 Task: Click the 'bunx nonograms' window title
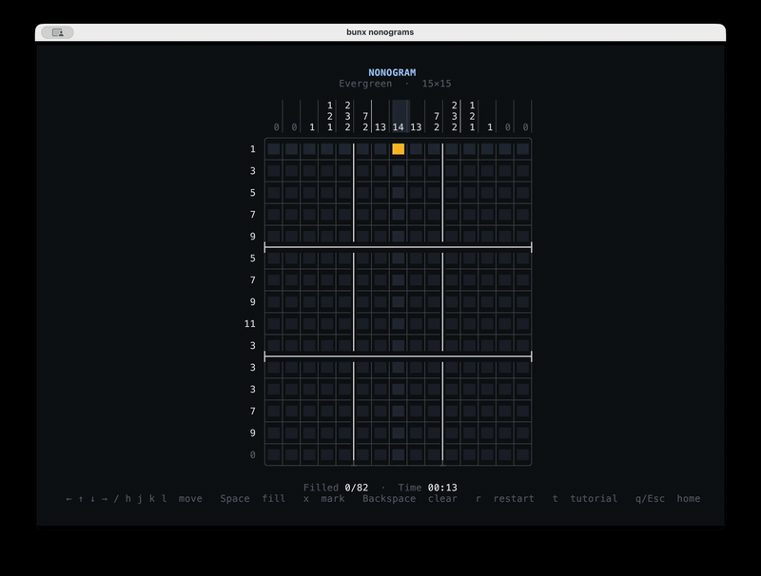pyautogui.click(x=380, y=32)
